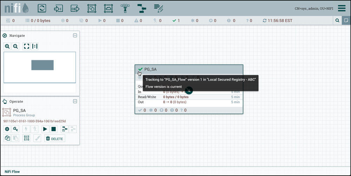Select the Output Port toolbar icon

point(75,8)
